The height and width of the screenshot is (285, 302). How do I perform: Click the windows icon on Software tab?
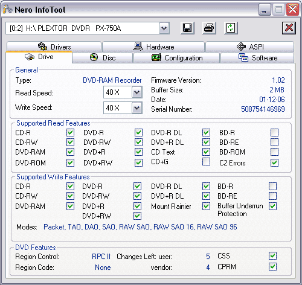[243, 57]
